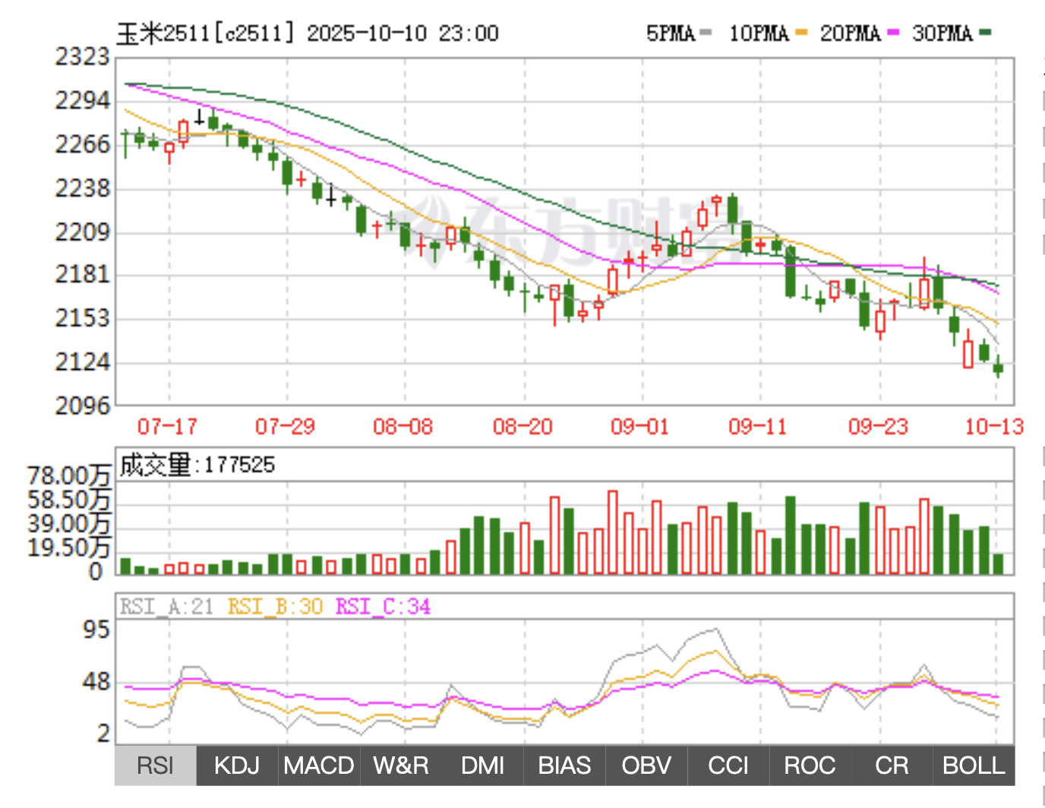Click the 10-13 date axis label

coord(994,427)
